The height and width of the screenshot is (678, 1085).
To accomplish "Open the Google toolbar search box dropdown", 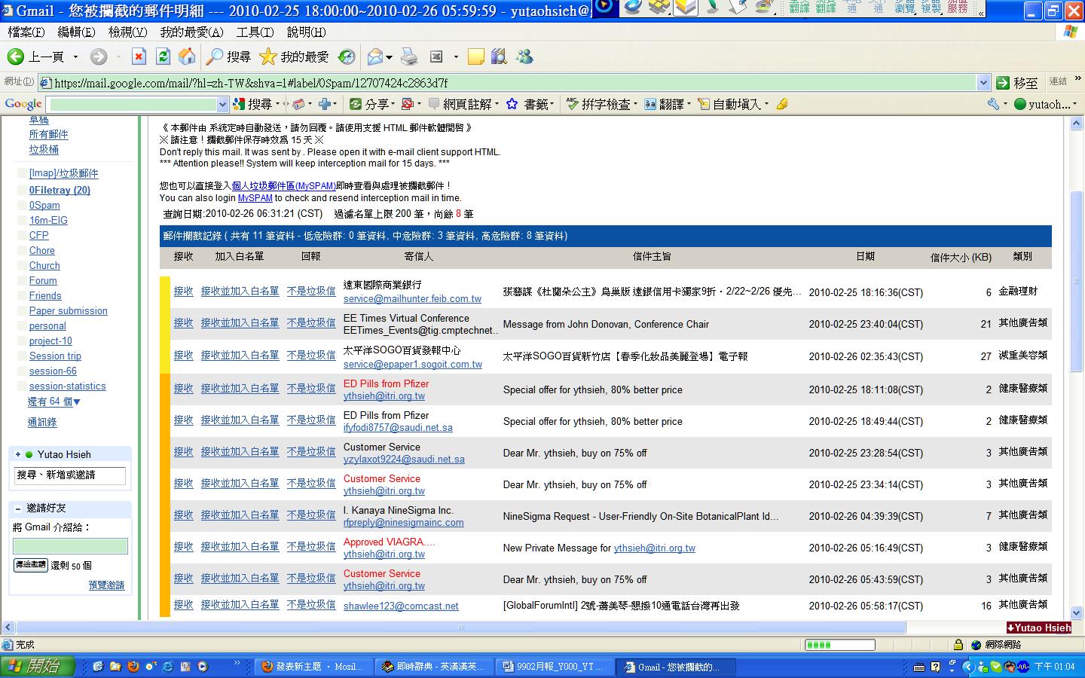I will (x=222, y=104).
